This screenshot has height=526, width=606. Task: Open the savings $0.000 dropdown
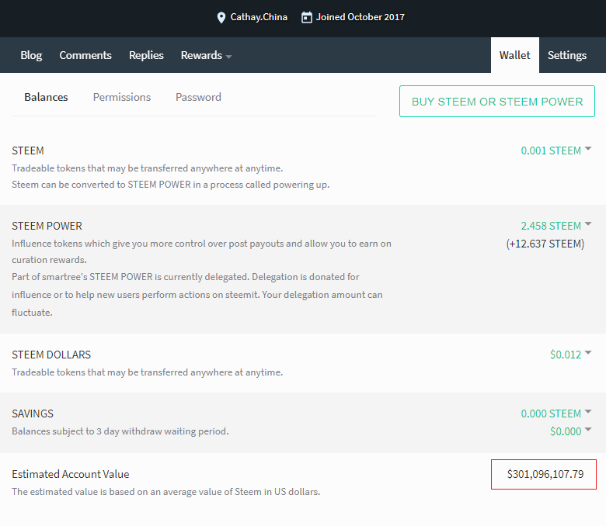(x=570, y=431)
